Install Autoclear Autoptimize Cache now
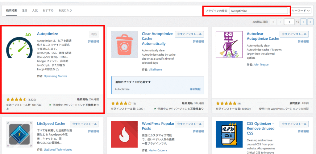Viewport: 316px width, 154px height. tap(294, 34)
